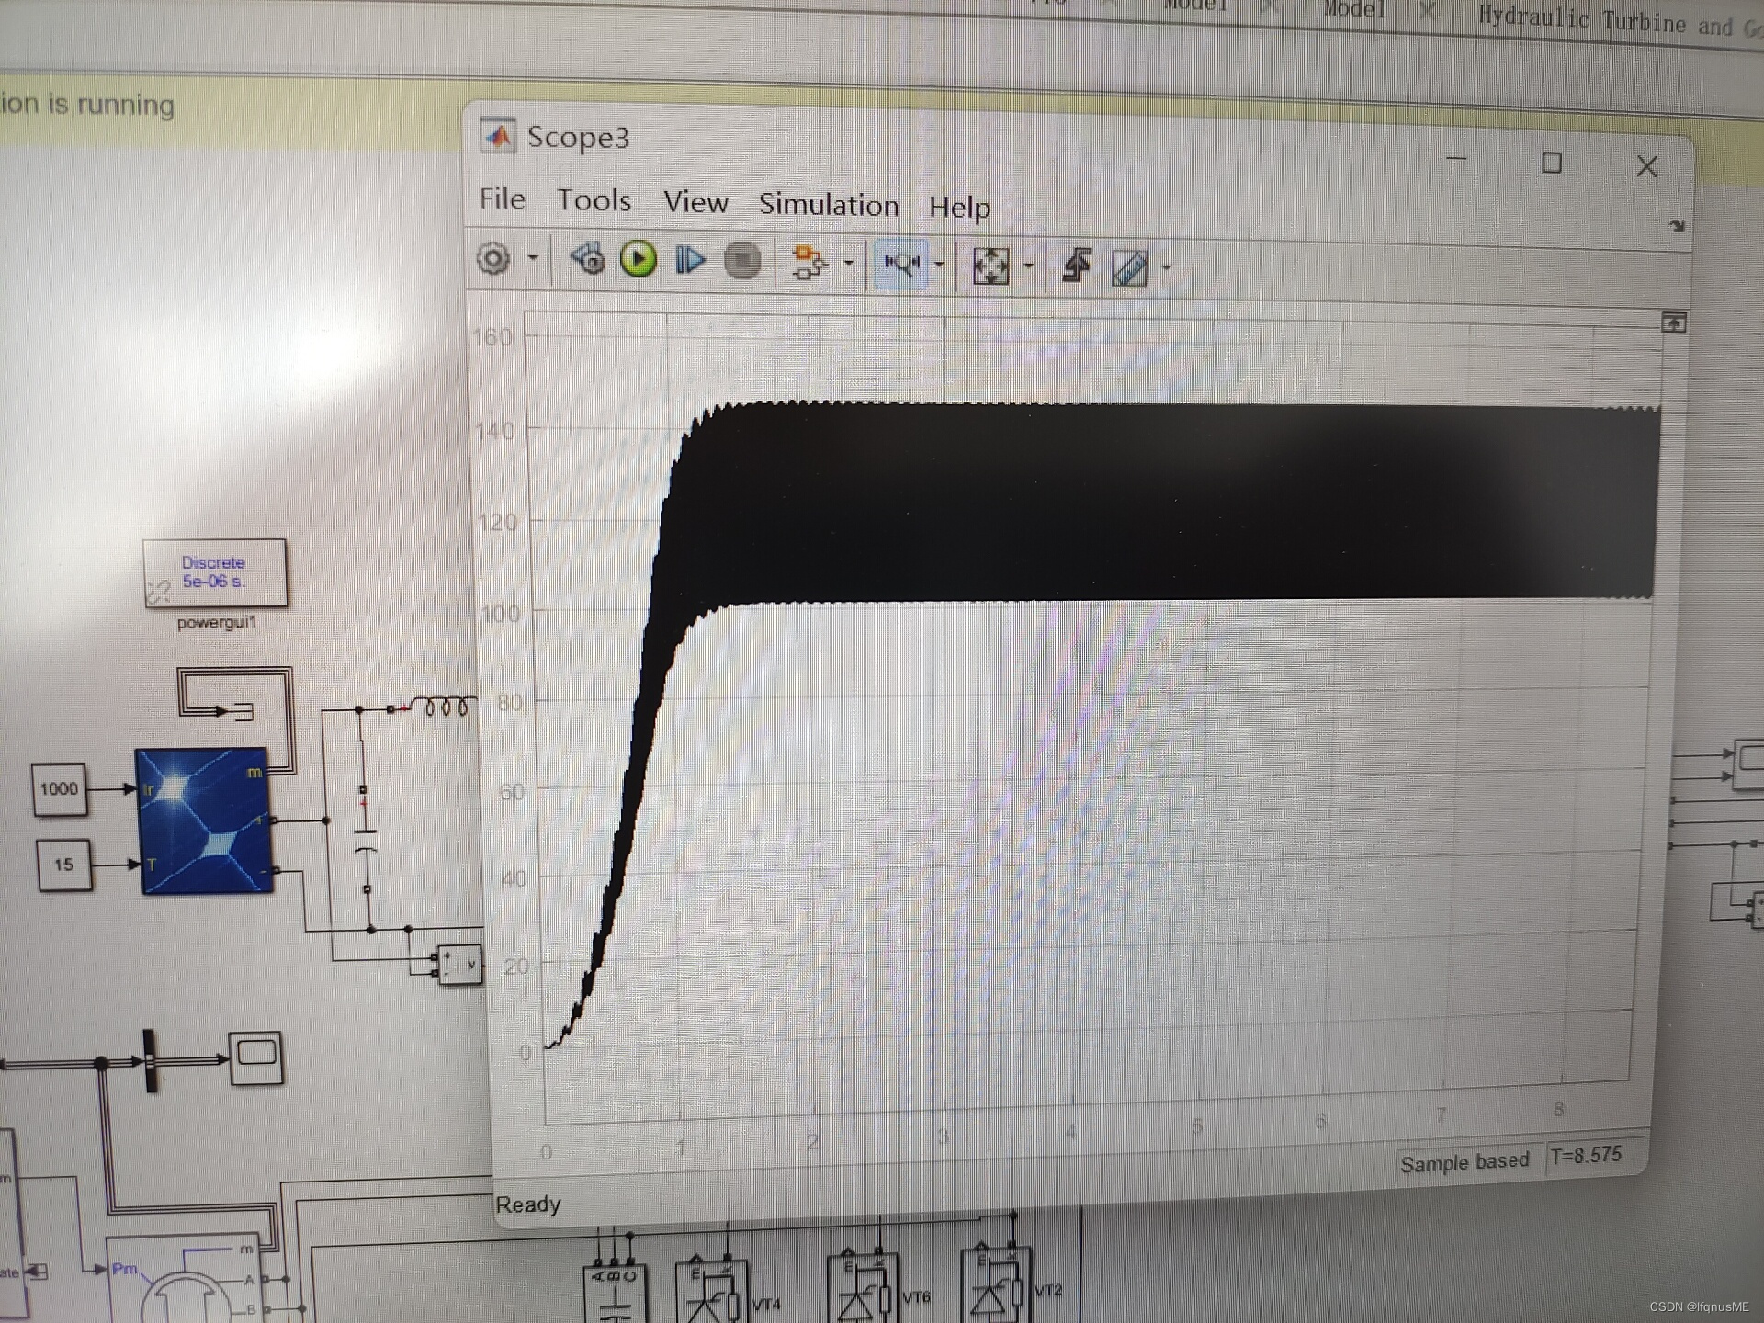This screenshot has height=1323, width=1764.
Task: Open the View menu
Action: (695, 202)
